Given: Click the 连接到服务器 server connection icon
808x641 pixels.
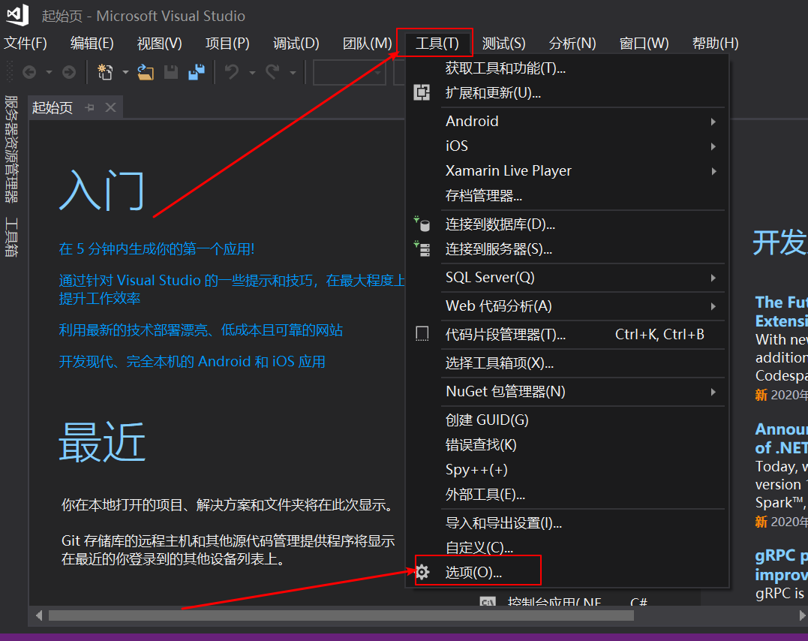Looking at the screenshot, I should [x=421, y=248].
